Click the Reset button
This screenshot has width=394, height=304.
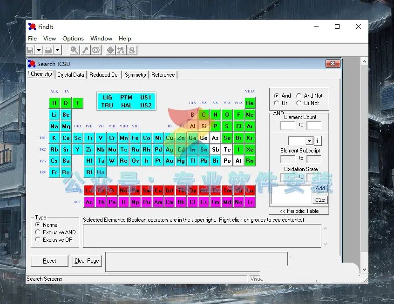49,261
